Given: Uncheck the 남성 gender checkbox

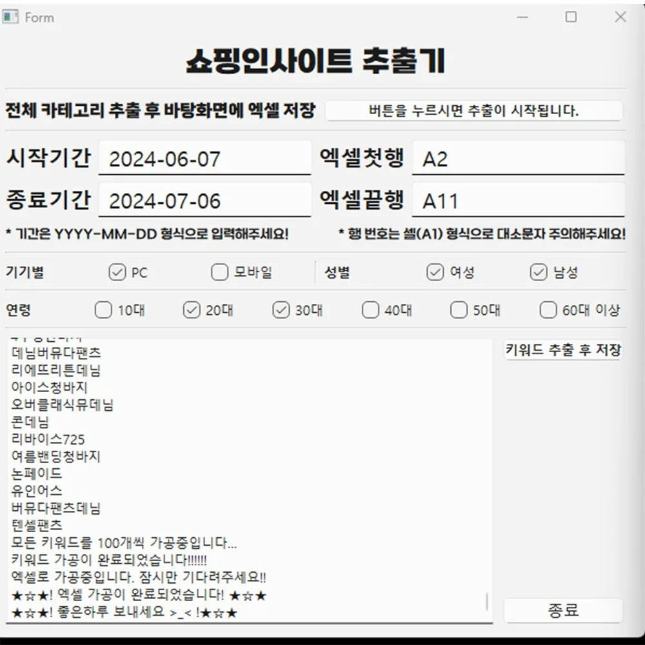Looking at the screenshot, I should click(x=539, y=272).
